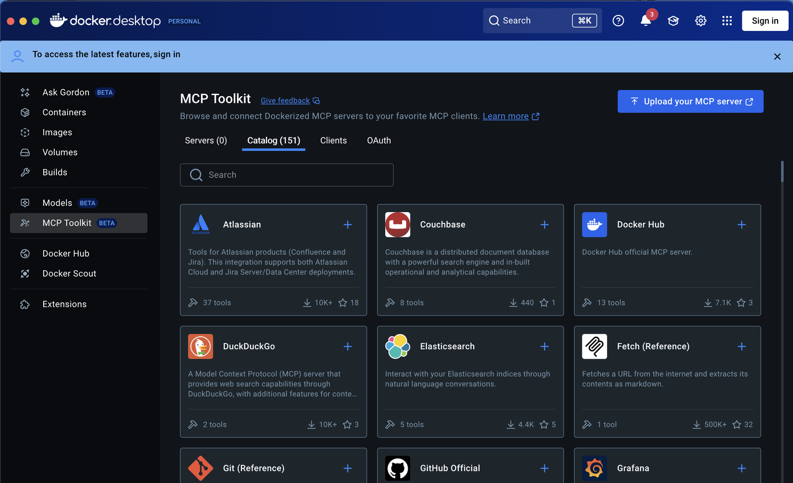Viewport: 793px width, 483px height.
Task: Click the "37 tools" text on Atlassian
Action: click(x=217, y=303)
